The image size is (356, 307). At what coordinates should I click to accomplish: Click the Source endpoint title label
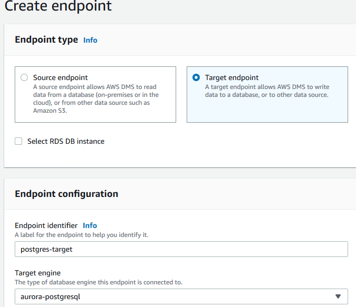point(60,77)
